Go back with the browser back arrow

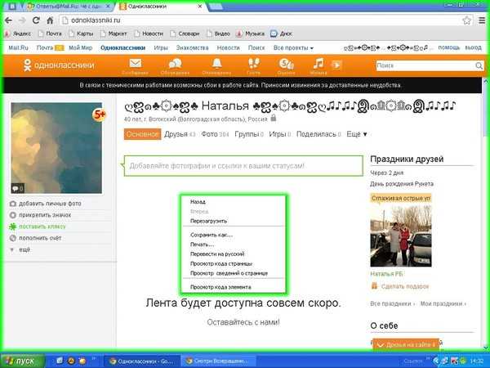click(8, 20)
